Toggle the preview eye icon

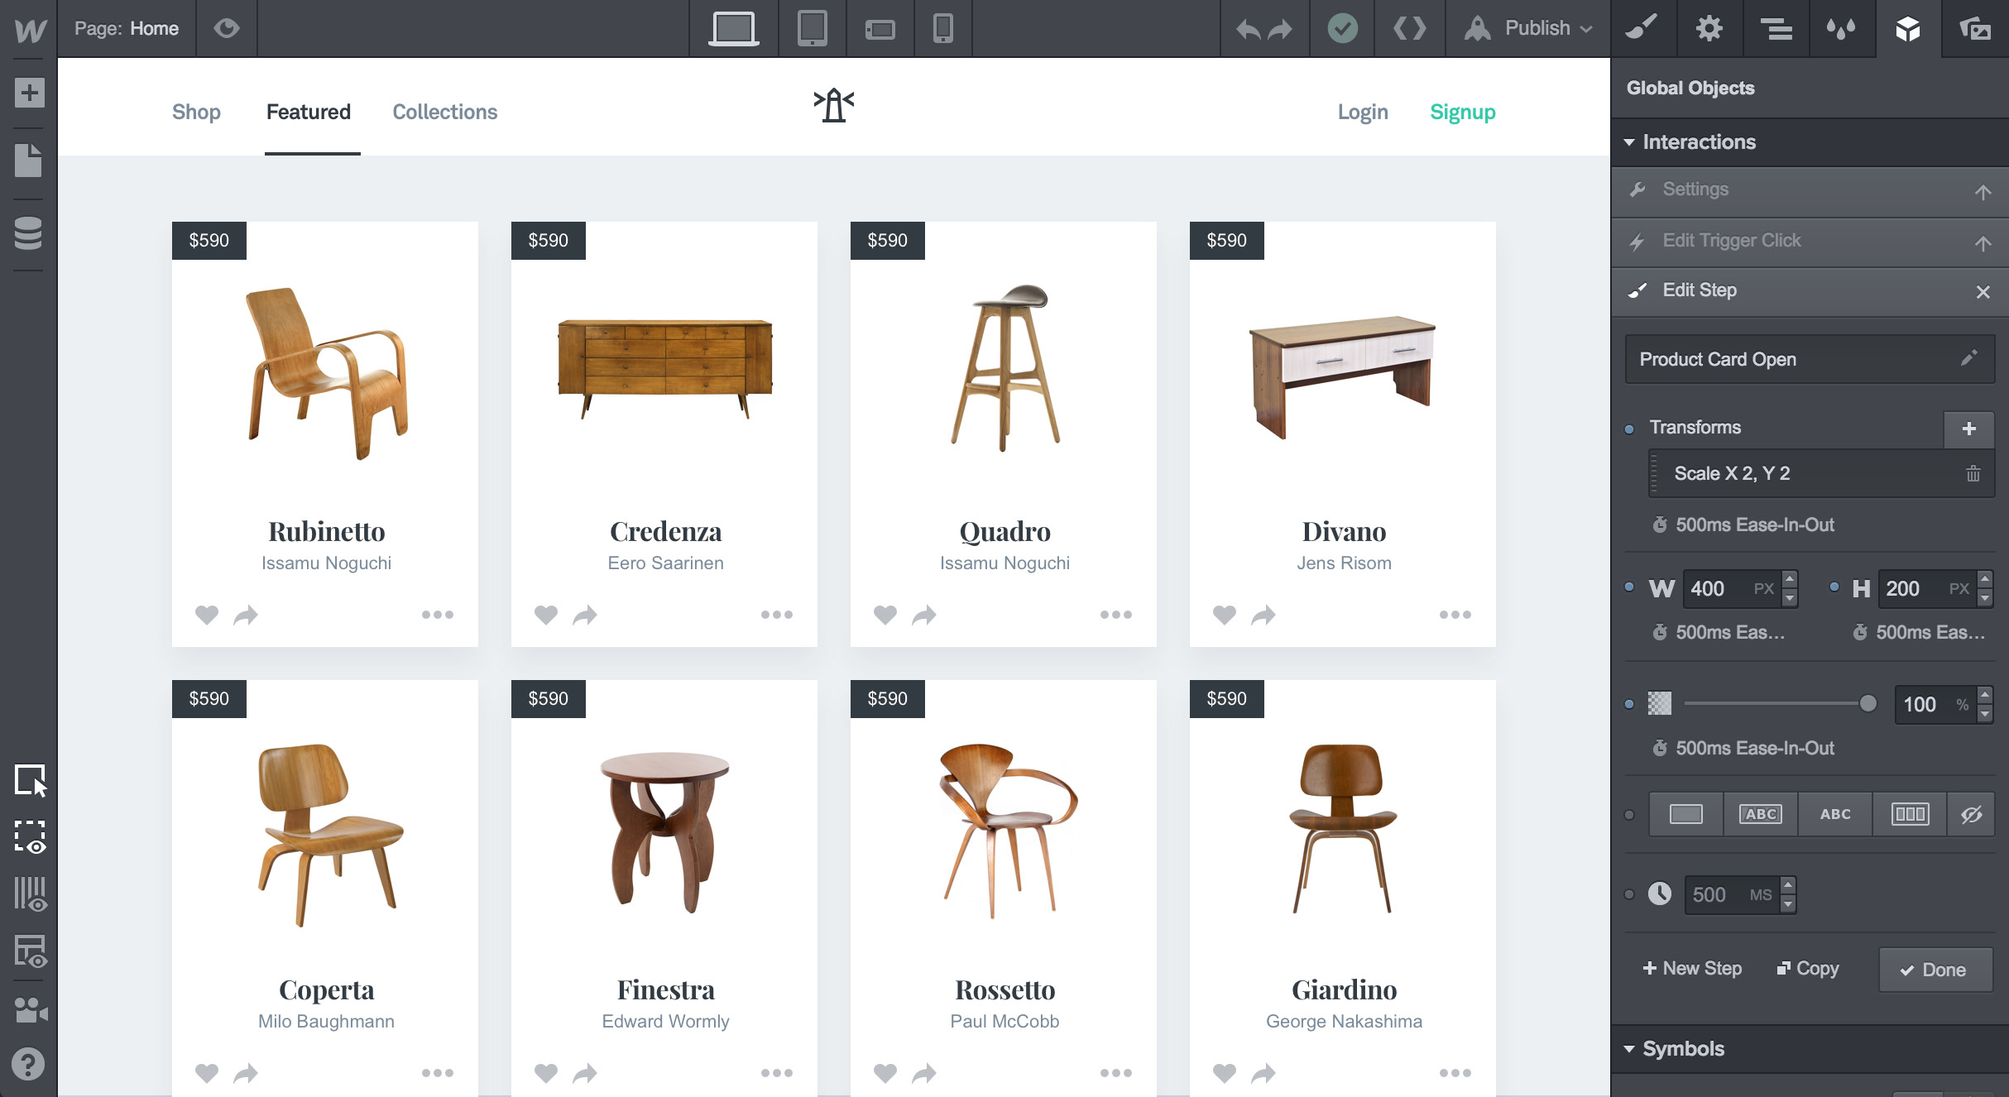click(x=227, y=29)
